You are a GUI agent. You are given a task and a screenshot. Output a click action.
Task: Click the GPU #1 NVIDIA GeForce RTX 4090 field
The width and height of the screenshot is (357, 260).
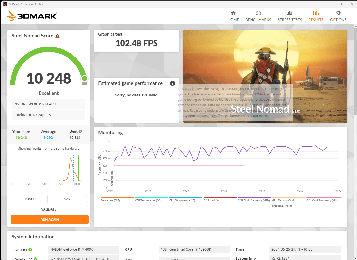click(84, 249)
